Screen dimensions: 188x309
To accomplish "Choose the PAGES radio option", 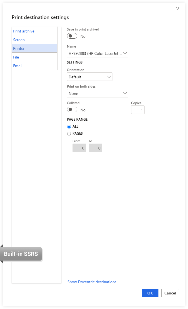I will [x=69, y=134].
